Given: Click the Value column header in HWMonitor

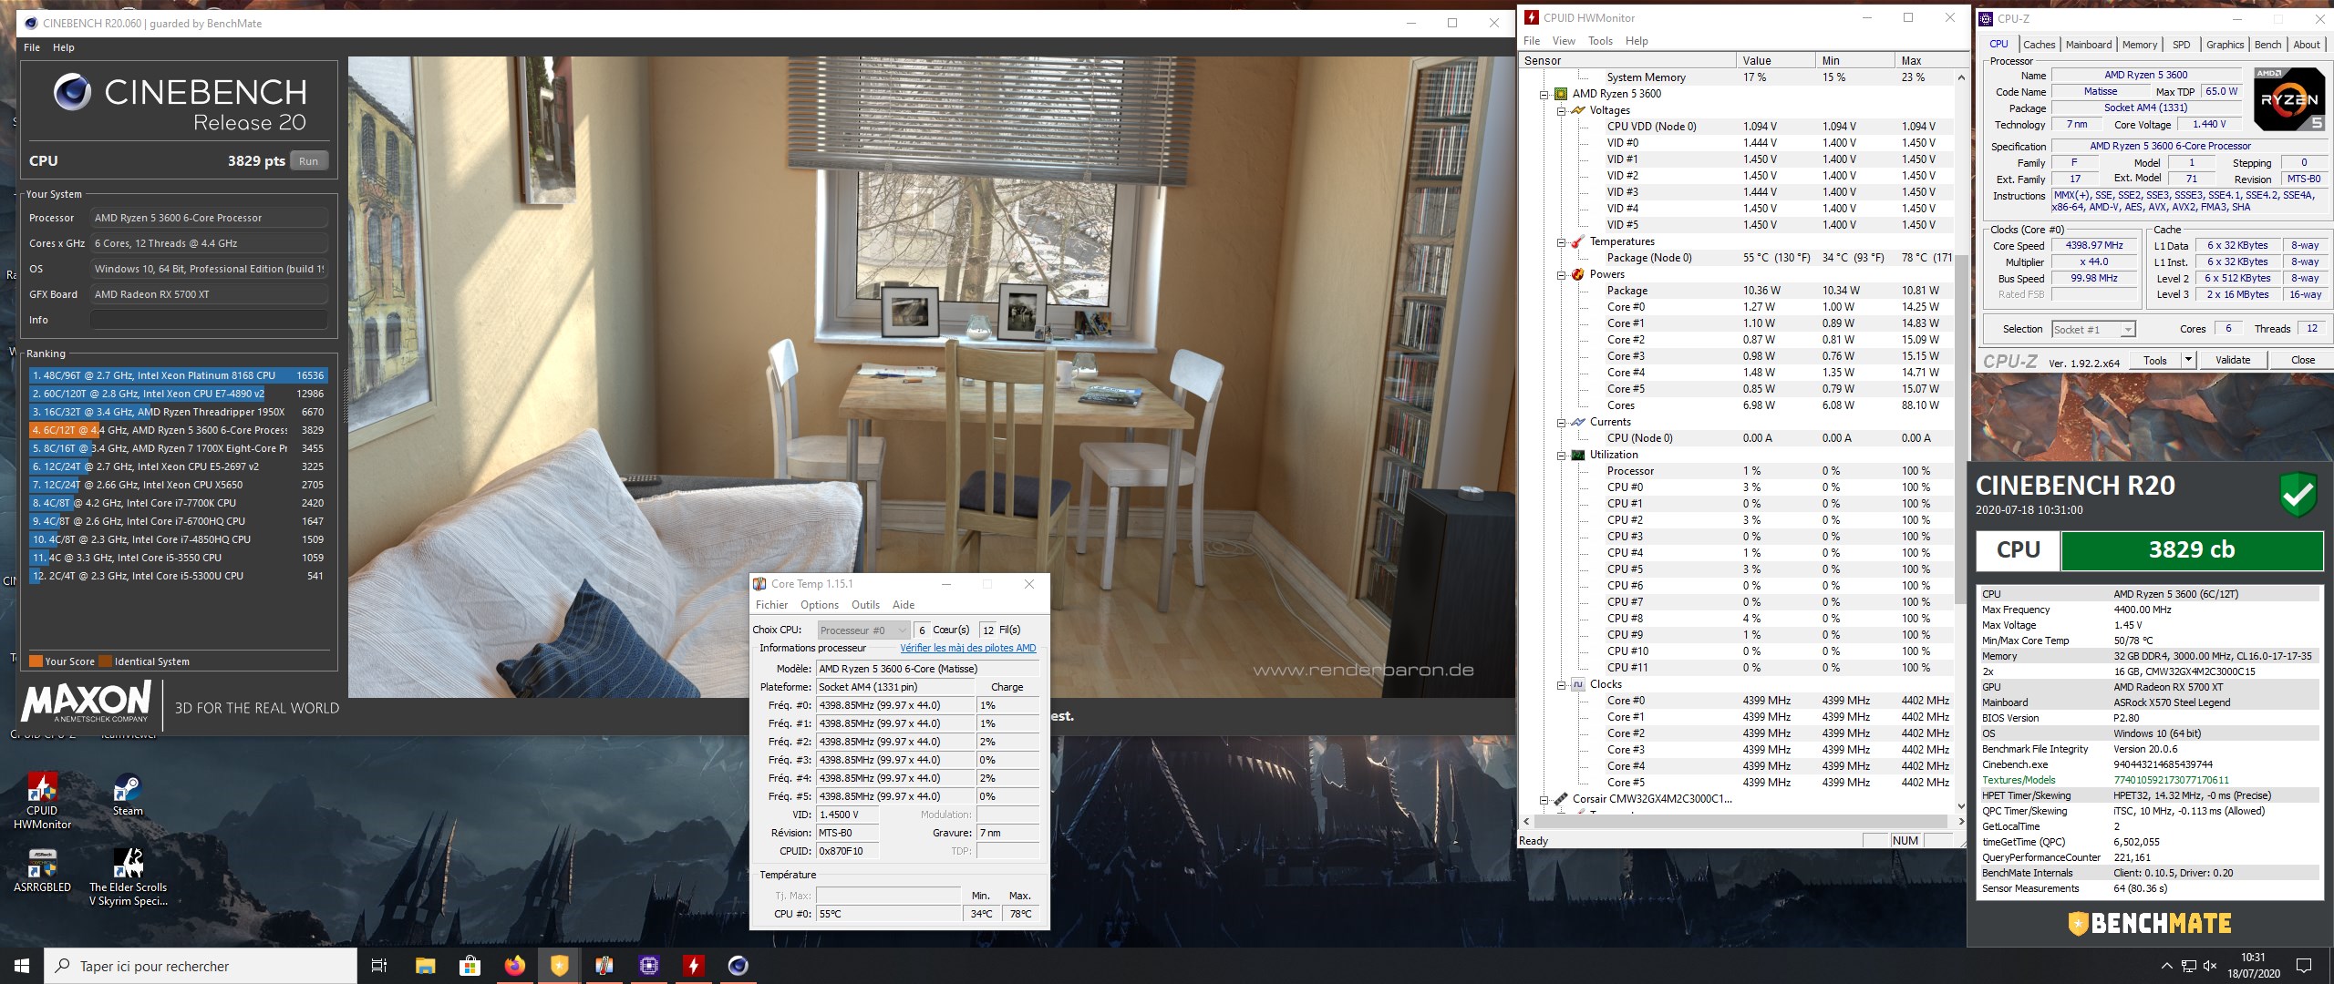Looking at the screenshot, I should [1775, 61].
